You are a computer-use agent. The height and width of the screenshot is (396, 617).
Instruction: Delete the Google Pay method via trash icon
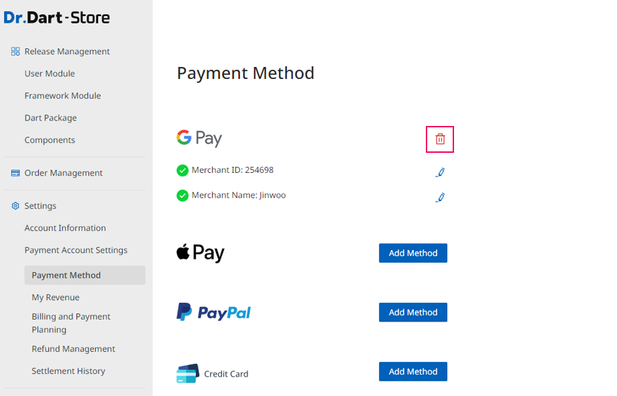[x=440, y=139]
